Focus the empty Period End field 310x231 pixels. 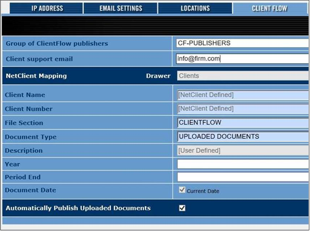(x=242, y=177)
